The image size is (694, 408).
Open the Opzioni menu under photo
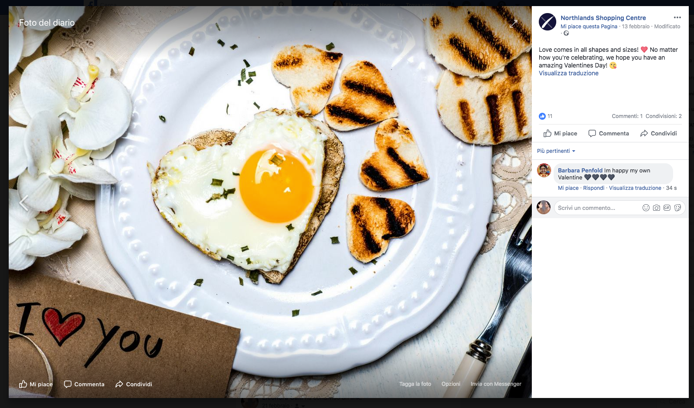[451, 384]
